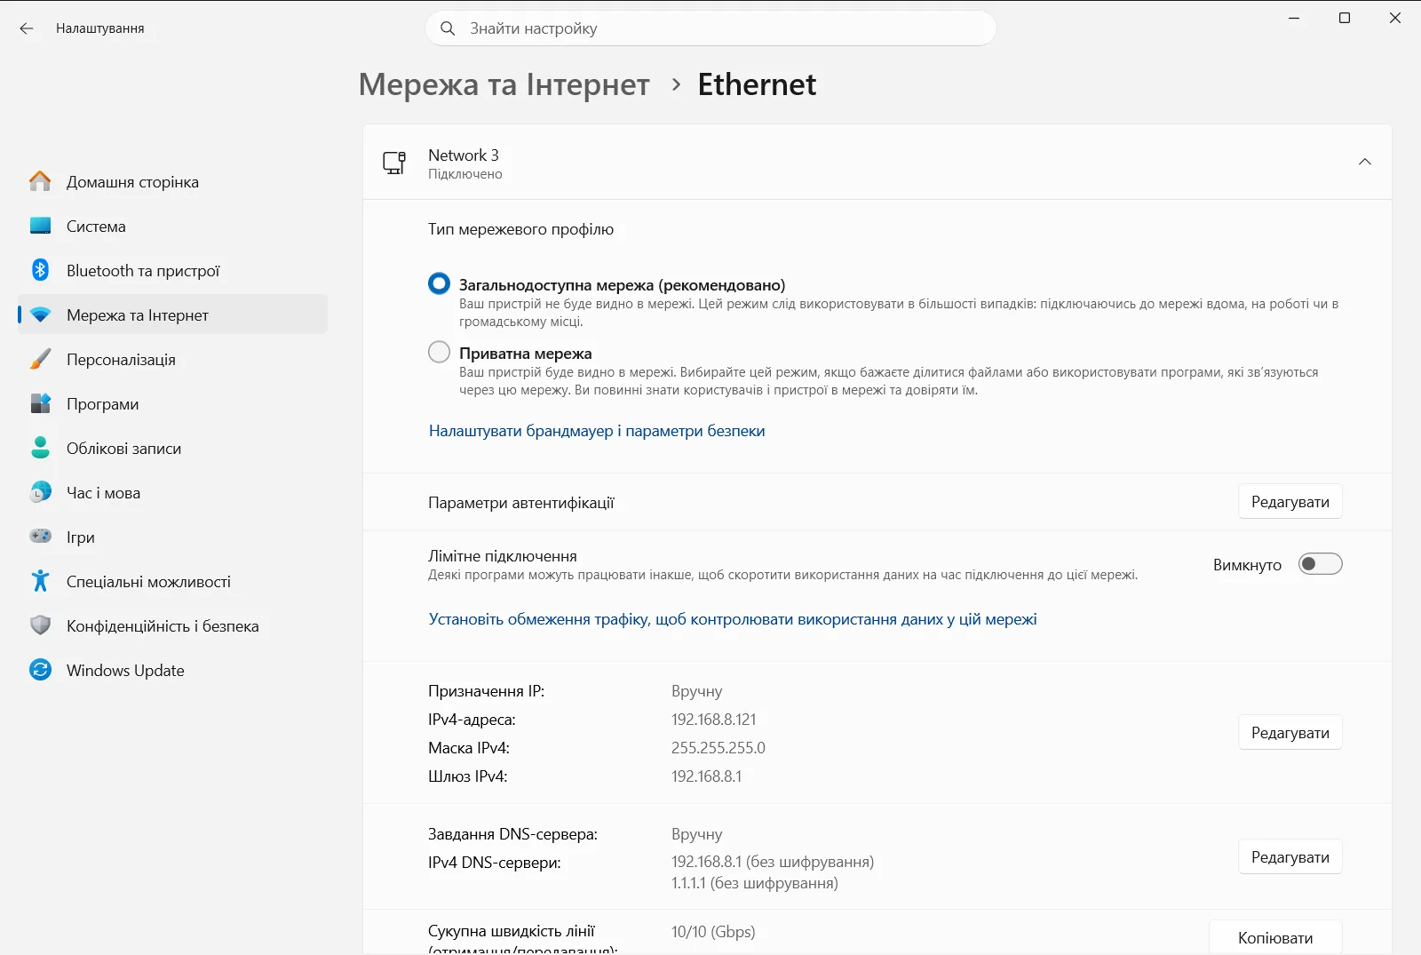The width and height of the screenshot is (1421, 955).
Task: Toggle the Лімітне підключення switch
Action: 1320,564
